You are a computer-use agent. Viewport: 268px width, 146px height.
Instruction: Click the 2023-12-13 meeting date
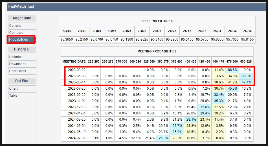pos(76,107)
